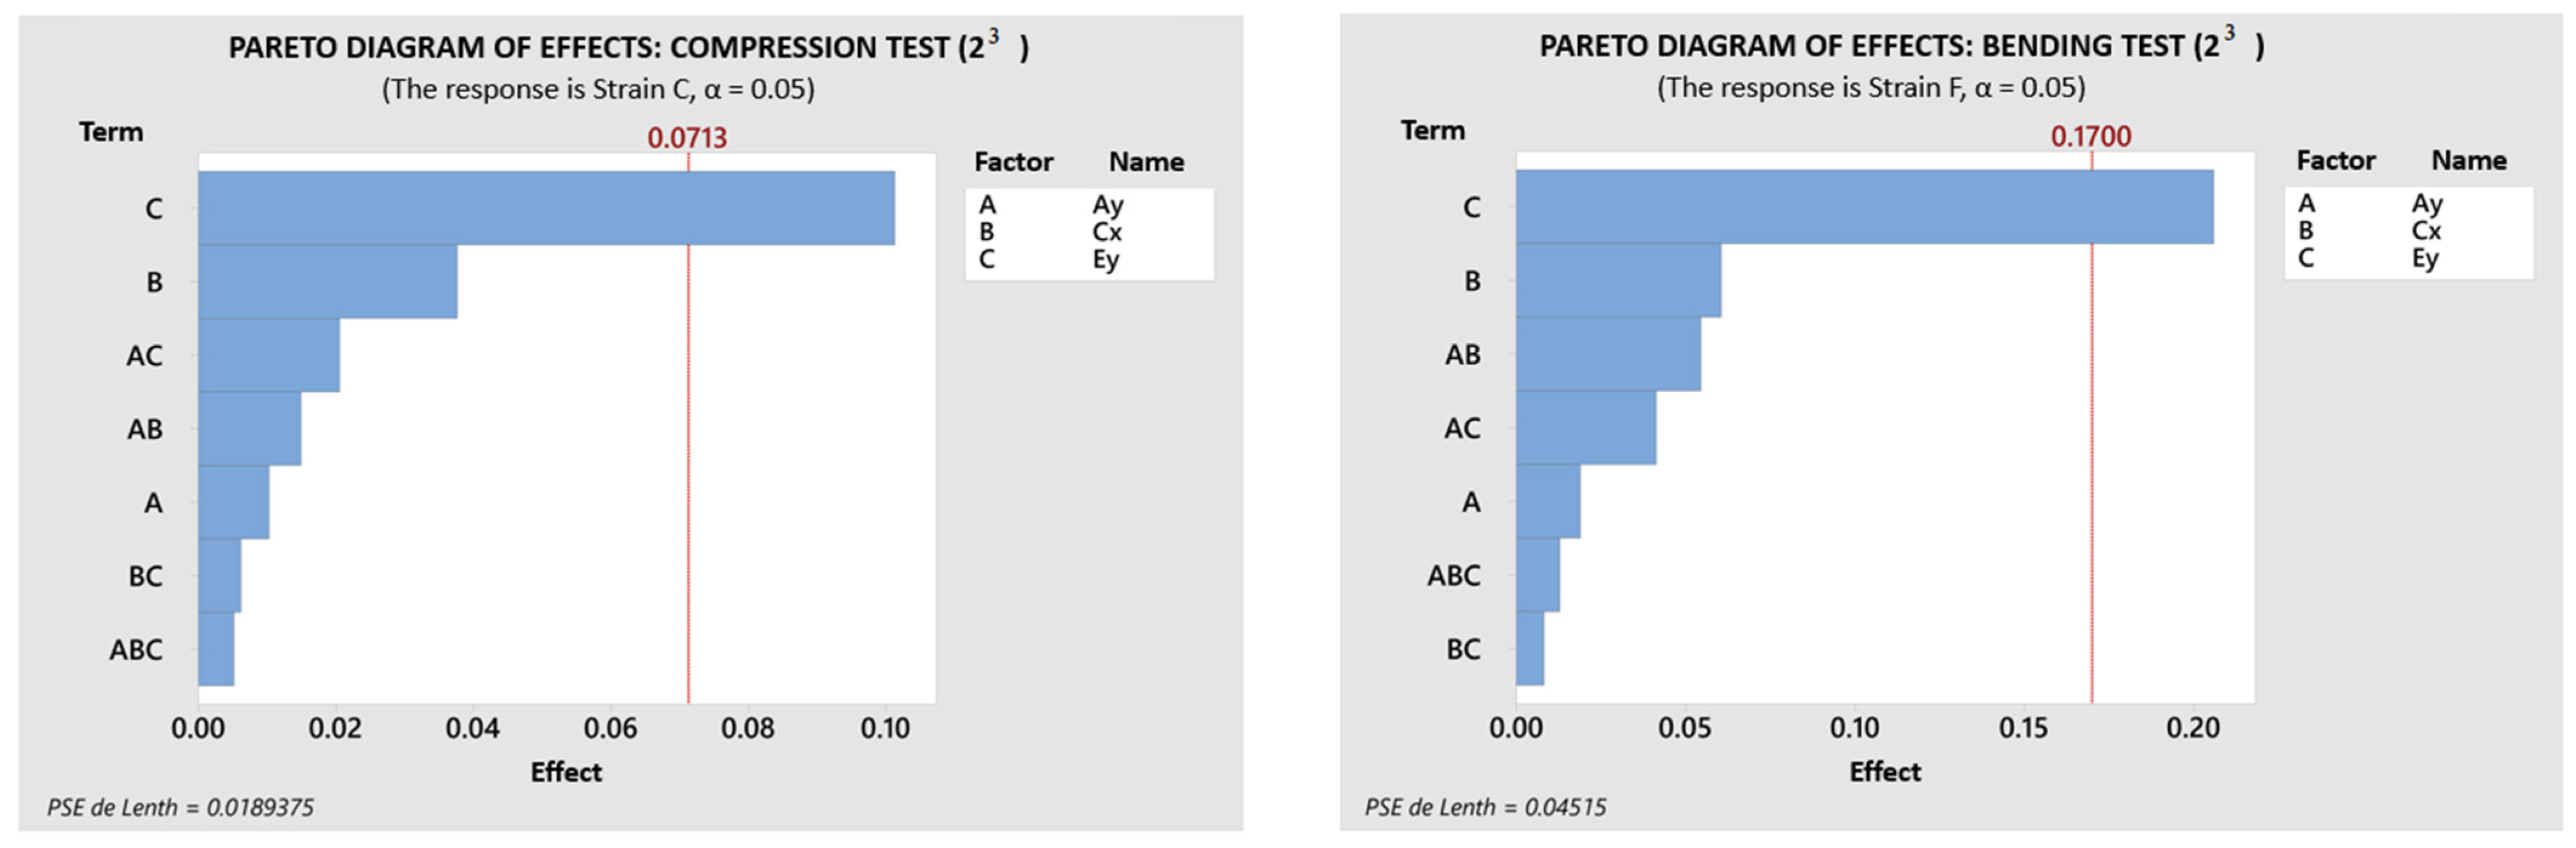The height and width of the screenshot is (848, 2576).
Task: Click the Term heading above the bending chart
Action: (1432, 130)
